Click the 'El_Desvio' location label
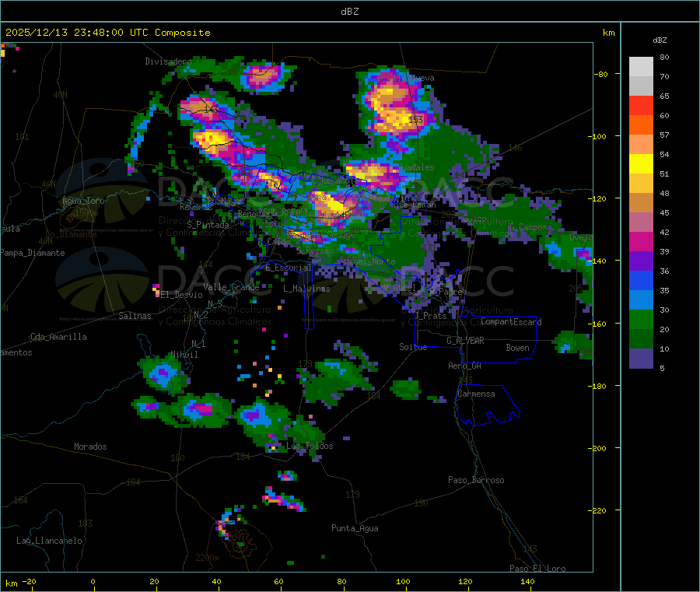 pyautogui.click(x=181, y=295)
